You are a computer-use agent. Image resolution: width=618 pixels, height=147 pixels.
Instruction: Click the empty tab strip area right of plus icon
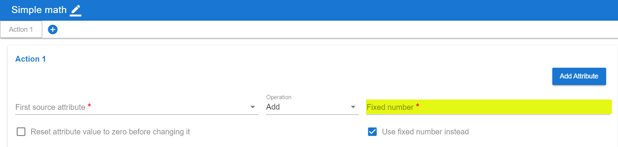click(x=338, y=29)
